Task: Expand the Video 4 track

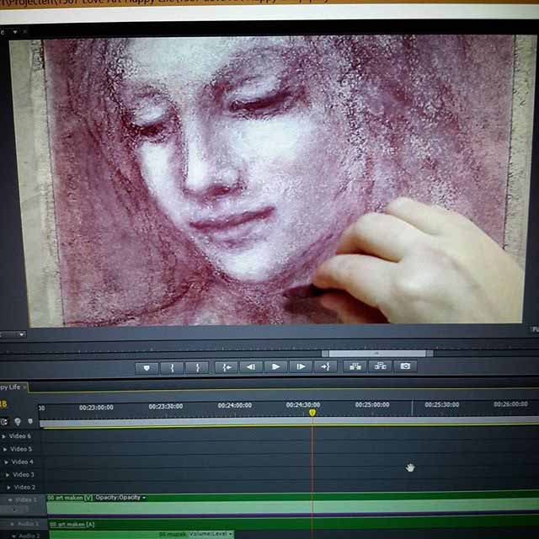Action: 5,462
